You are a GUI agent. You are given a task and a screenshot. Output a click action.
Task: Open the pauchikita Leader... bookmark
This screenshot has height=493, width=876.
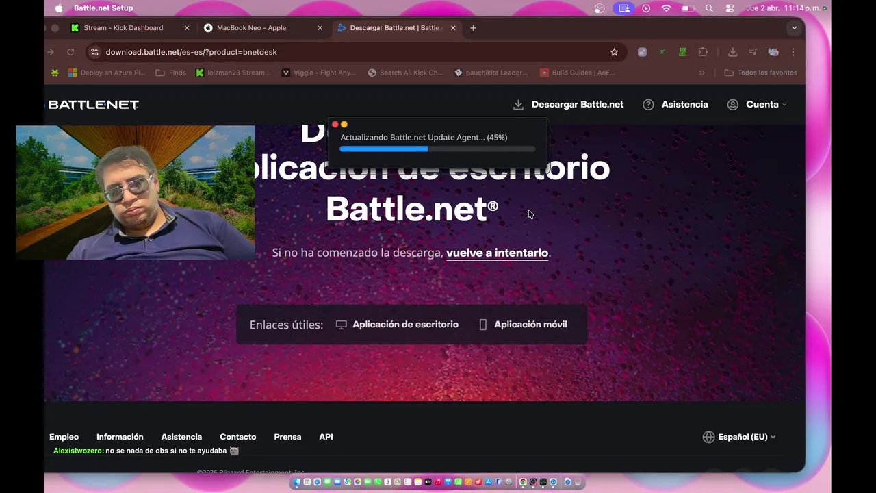(x=491, y=73)
